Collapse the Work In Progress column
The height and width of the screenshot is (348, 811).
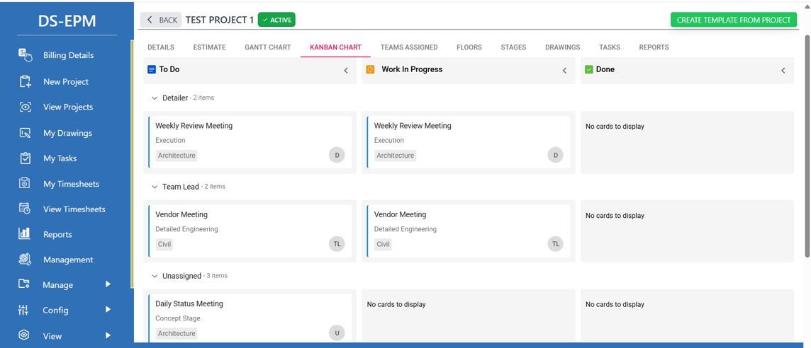click(564, 70)
